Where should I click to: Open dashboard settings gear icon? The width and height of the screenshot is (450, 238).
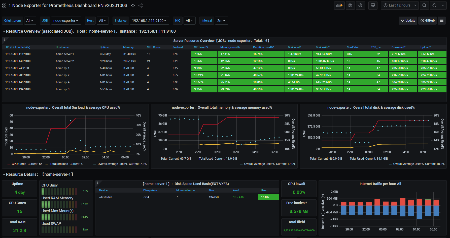(x=360, y=5)
